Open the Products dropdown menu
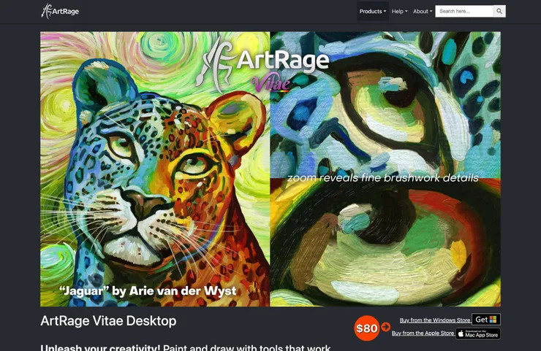 [373, 12]
